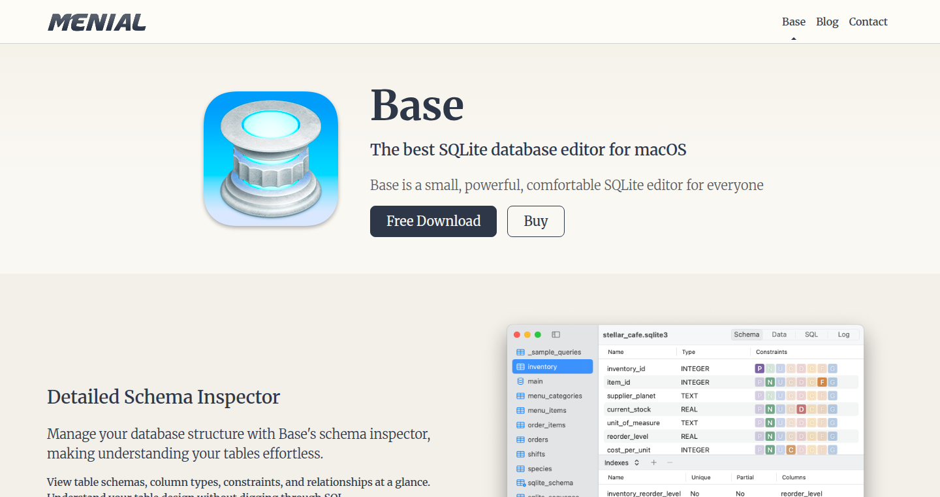Viewport: 940px width, 497px height.
Task: Toggle the sidebar icon in app preview
Action: (x=556, y=334)
